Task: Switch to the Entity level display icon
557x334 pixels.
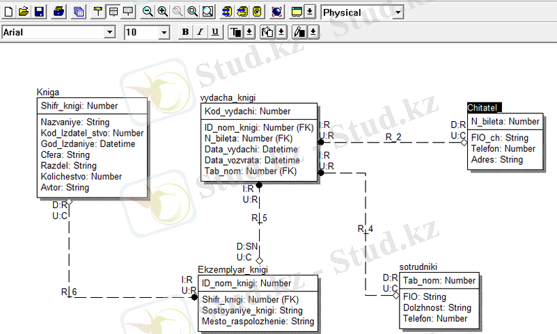Action: pos(98,12)
